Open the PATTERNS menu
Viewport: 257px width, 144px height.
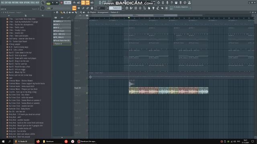[x=15, y=3]
